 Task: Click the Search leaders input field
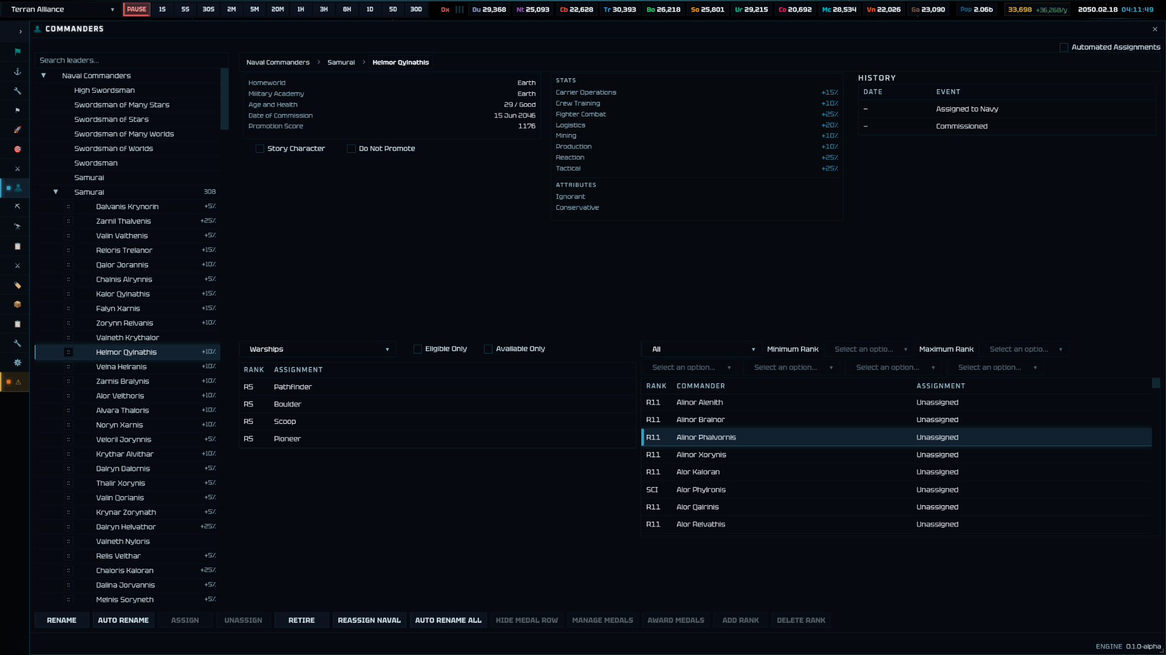(131, 61)
